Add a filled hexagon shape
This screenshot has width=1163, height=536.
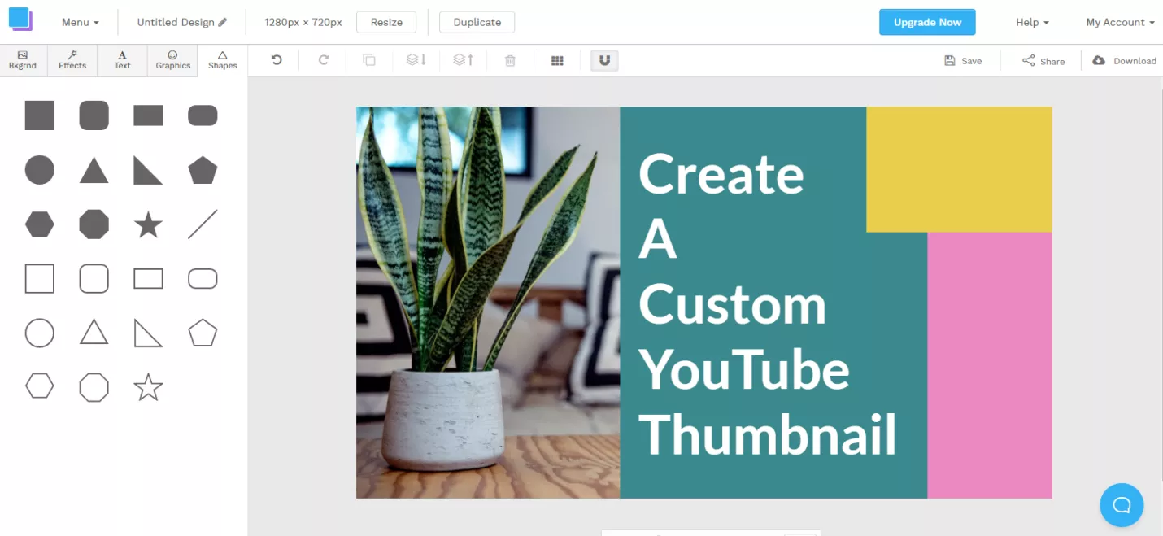point(40,224)
